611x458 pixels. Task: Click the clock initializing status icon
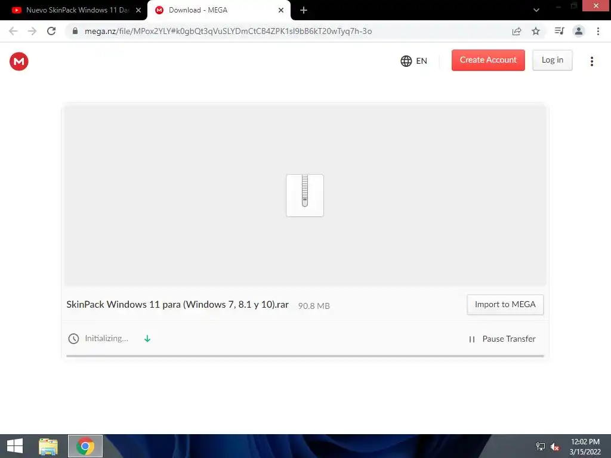coord(73,339)
